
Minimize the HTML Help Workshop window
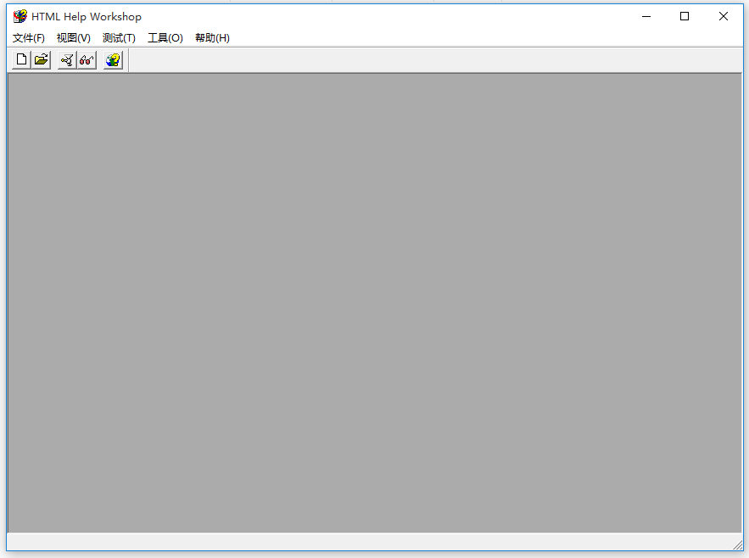[646, 15]
